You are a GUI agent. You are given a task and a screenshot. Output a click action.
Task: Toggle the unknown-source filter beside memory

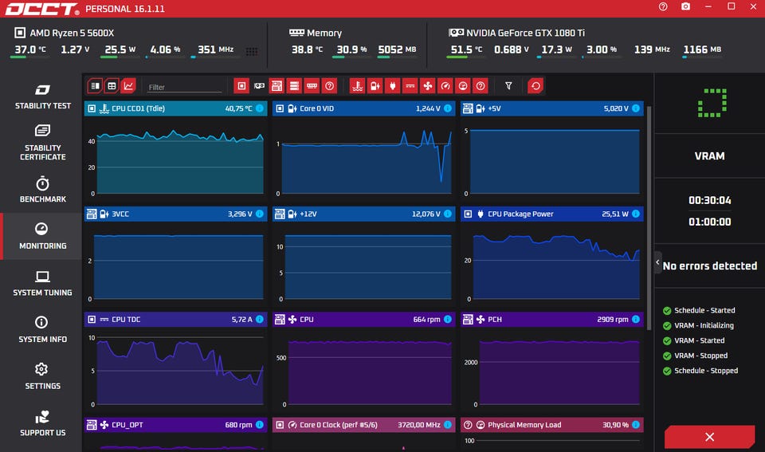[x=329, y=86]
